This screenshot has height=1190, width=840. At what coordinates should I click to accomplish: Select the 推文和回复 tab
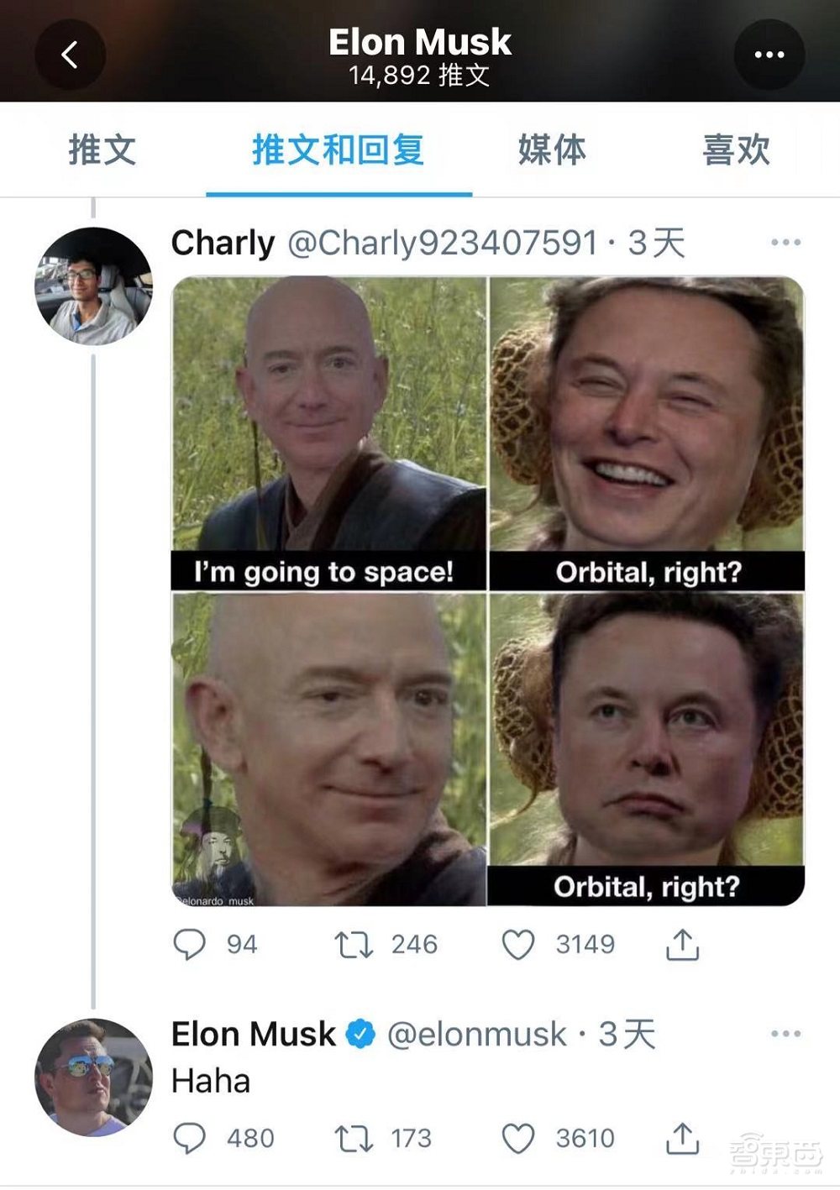click(339, 150)
